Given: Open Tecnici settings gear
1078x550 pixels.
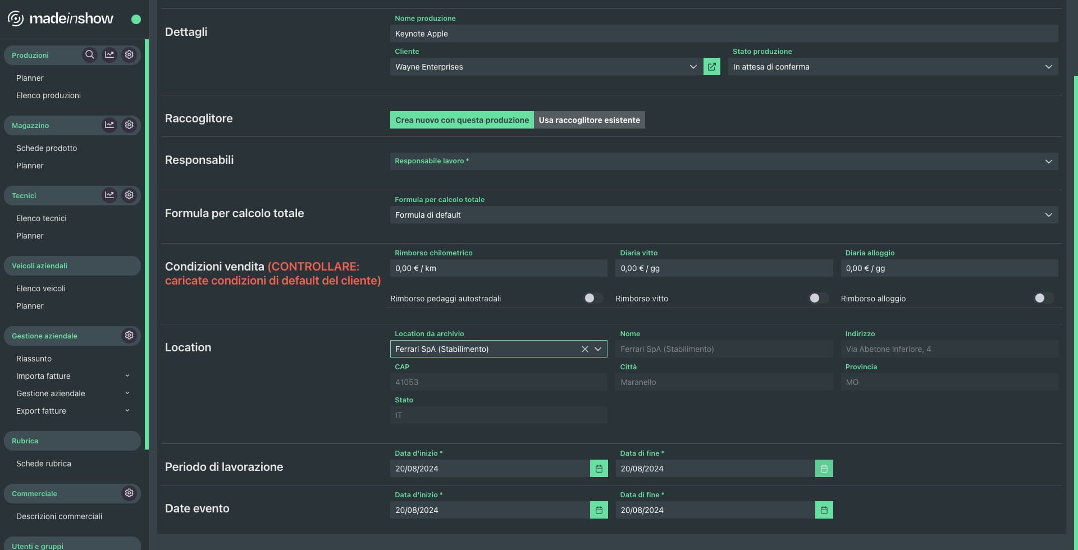Looking at the screenshot, I should click(x=129, y=195).
